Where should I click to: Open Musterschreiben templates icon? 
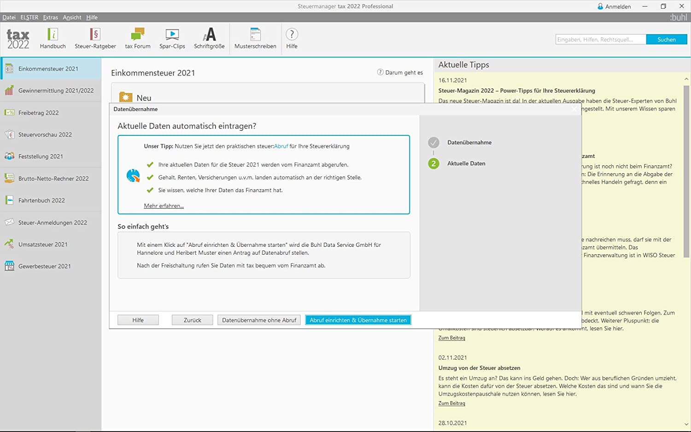(x=255, y=35)
